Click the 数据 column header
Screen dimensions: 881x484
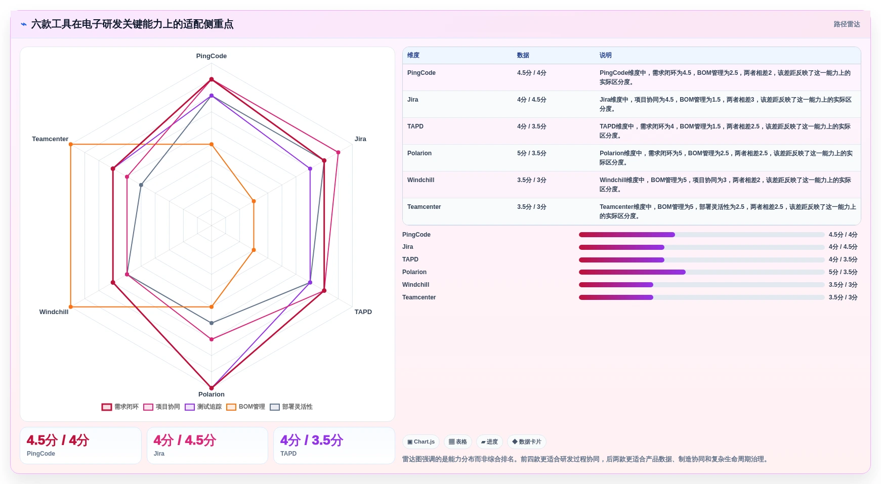pos(523,55)
